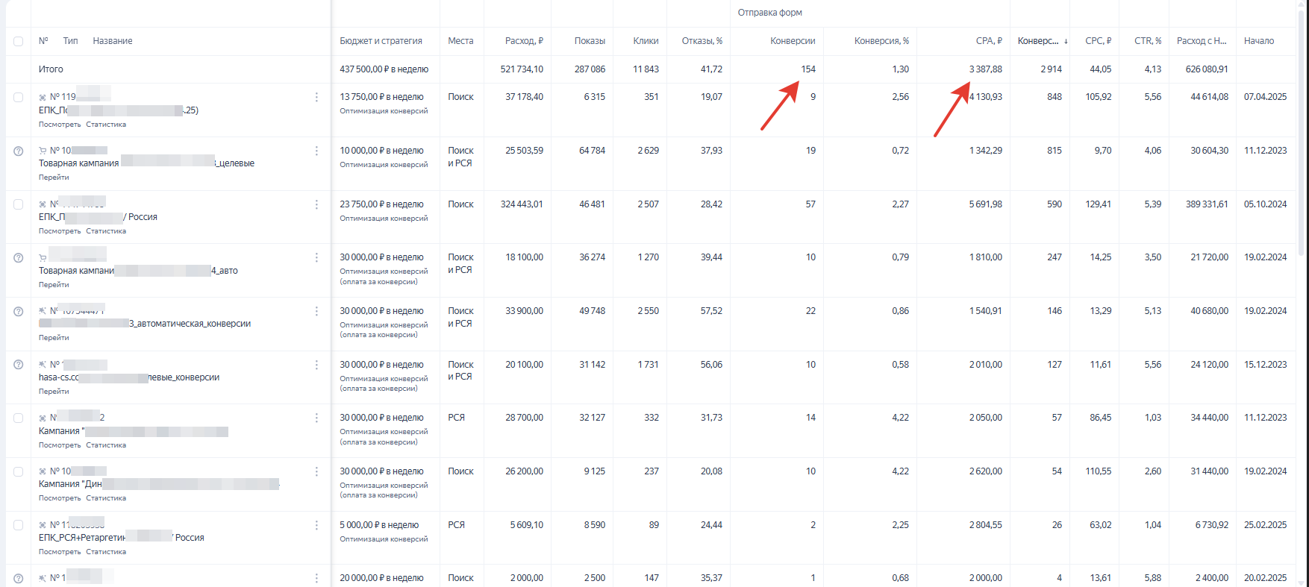Open Статистика link under ЕПК / Россия campaign

coord(106,231)
